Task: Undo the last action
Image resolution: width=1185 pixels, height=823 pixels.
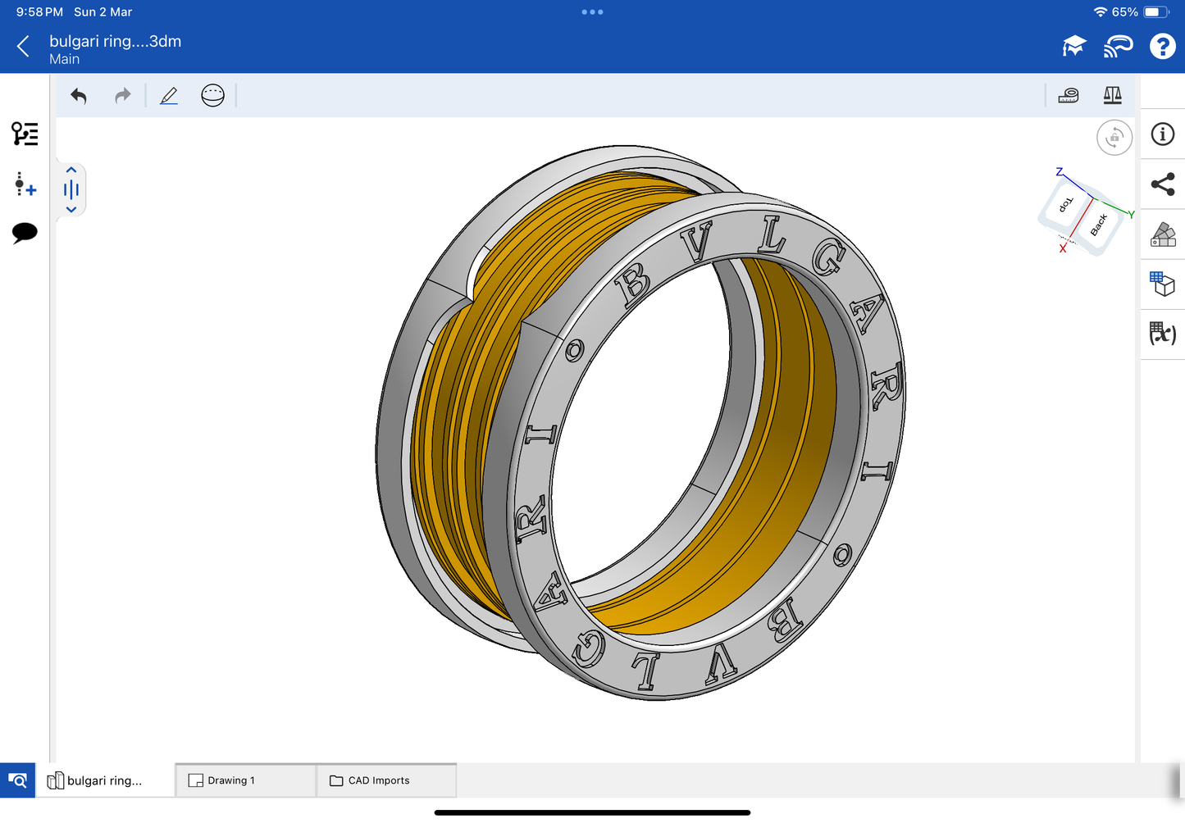Action: coord(79,96)
